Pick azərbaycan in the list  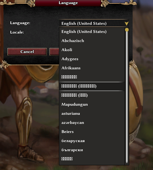pyautogui.click(x=92, y=123)
